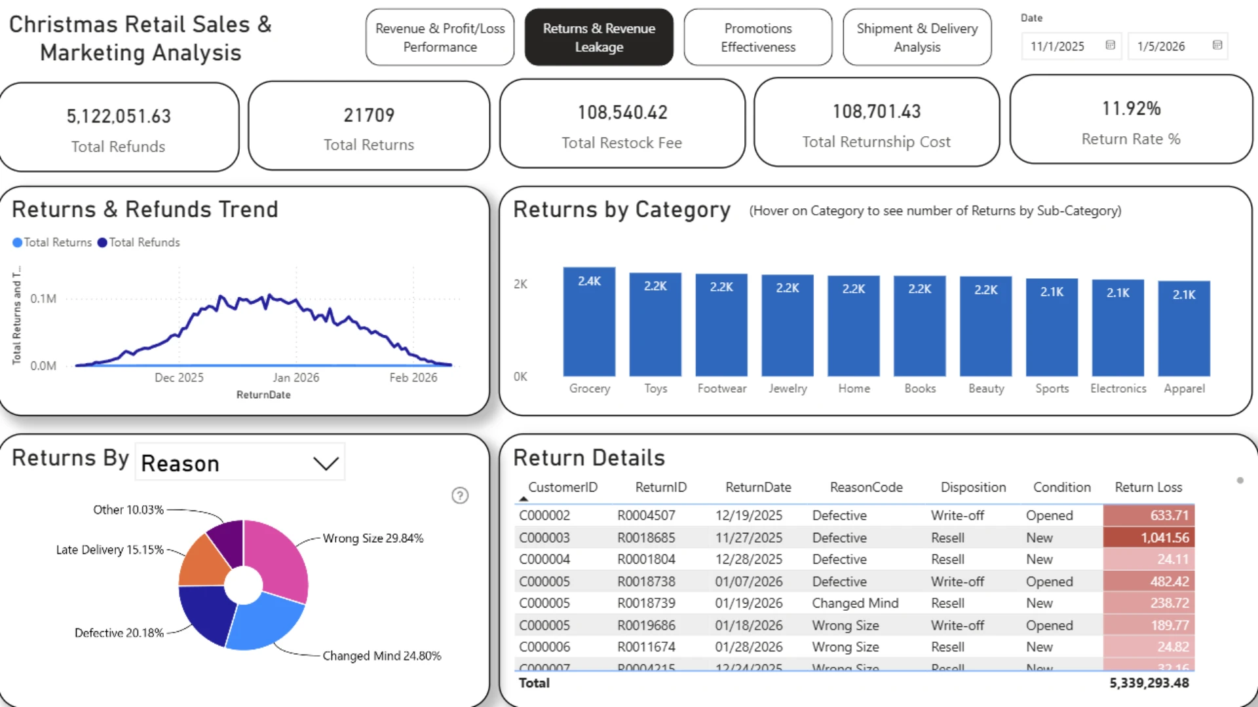
Task: Click the CustomerID sort arrow indicator
Action: tap(523, 499)
